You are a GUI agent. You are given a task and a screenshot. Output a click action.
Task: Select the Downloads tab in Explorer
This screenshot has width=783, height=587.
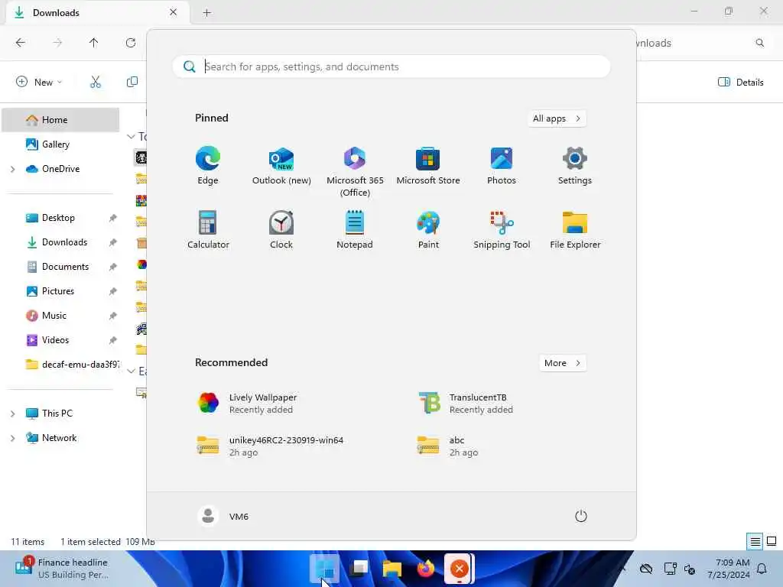[x=97, y=13]
